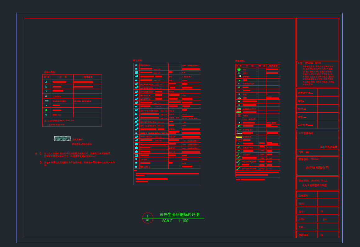Screen dimensions: 360x247
Task: Click the crossed-square exhaust fan symbol
Action: point(239,115)
